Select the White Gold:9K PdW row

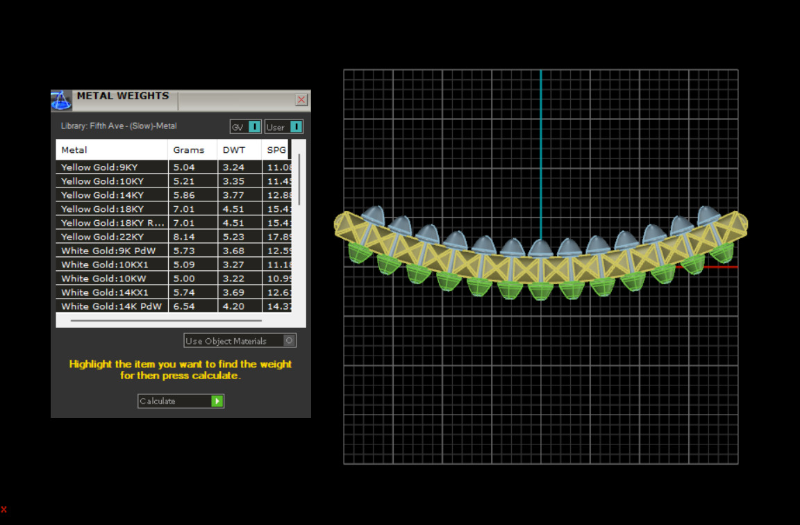[x=174, y=251]
